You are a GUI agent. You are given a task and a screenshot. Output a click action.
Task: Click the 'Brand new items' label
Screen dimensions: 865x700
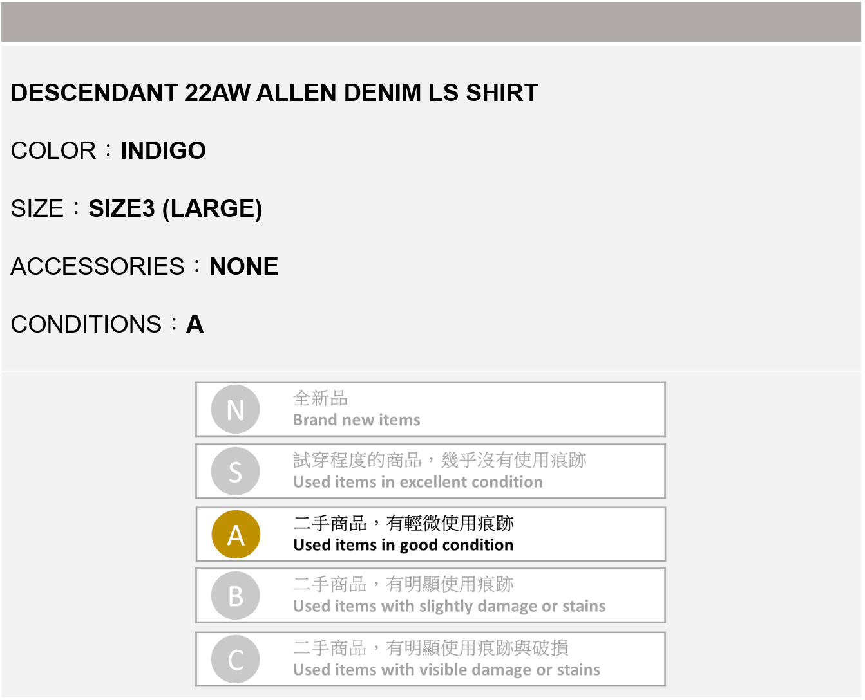point(356,420)
